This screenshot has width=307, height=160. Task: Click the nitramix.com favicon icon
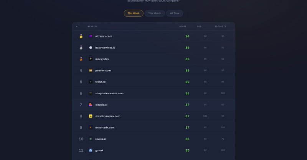pos(91,36)
